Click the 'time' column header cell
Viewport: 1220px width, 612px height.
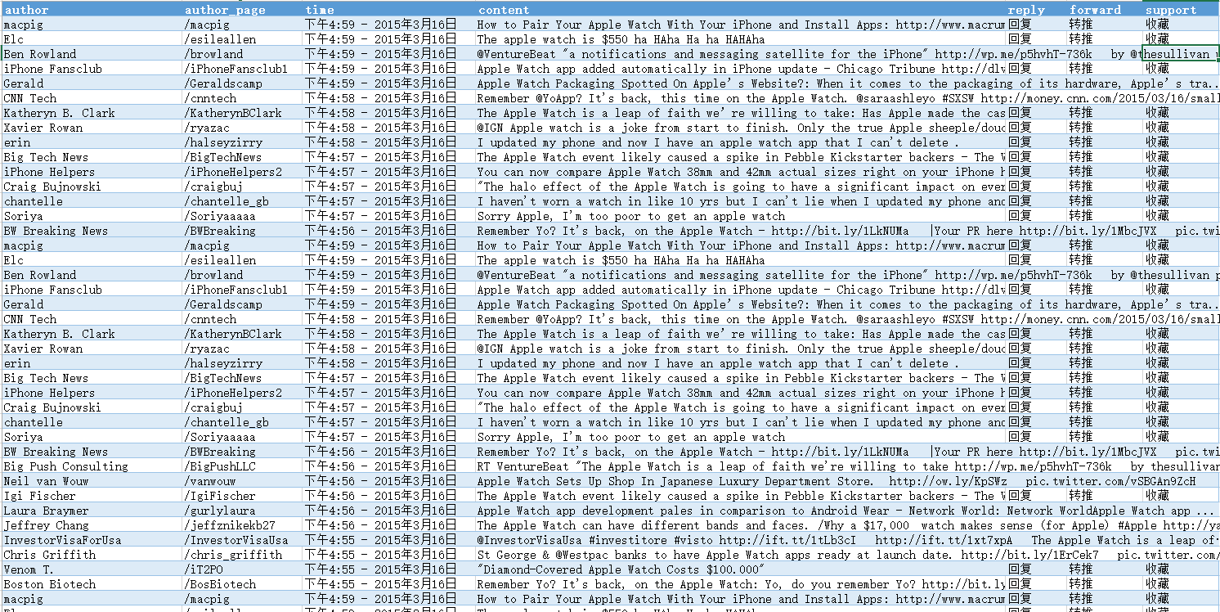[389, 10]
